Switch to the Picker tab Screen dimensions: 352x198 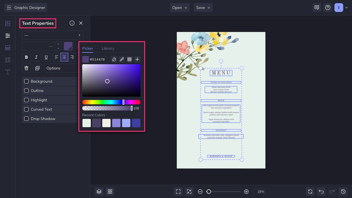click(88, 48)
